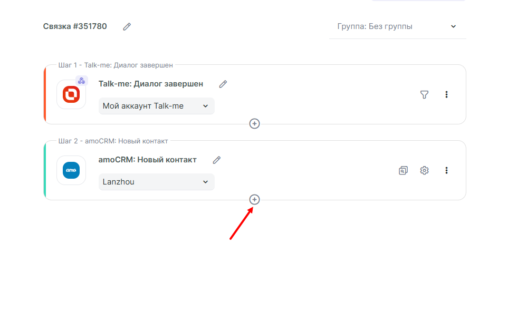This screenshot has width=508, height=330.
Task: Rename the amoCRM: Новый контакт step
Action: (x=216, y=160)
